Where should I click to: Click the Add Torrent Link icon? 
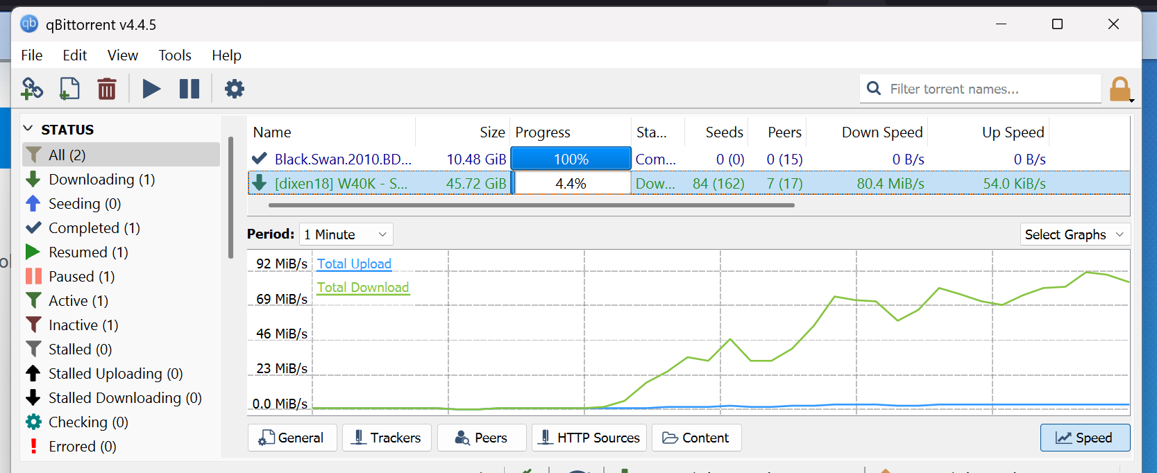pyautogui.click(x=32, y=89)
